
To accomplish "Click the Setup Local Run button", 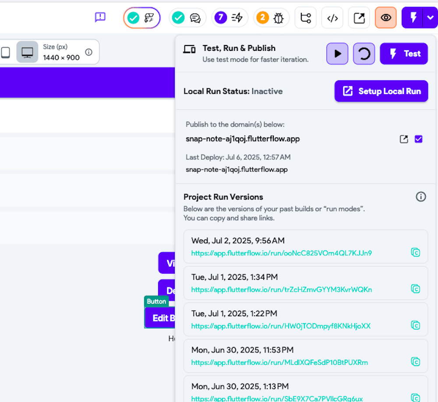I will pyautogui.click(x=381, y=91).
